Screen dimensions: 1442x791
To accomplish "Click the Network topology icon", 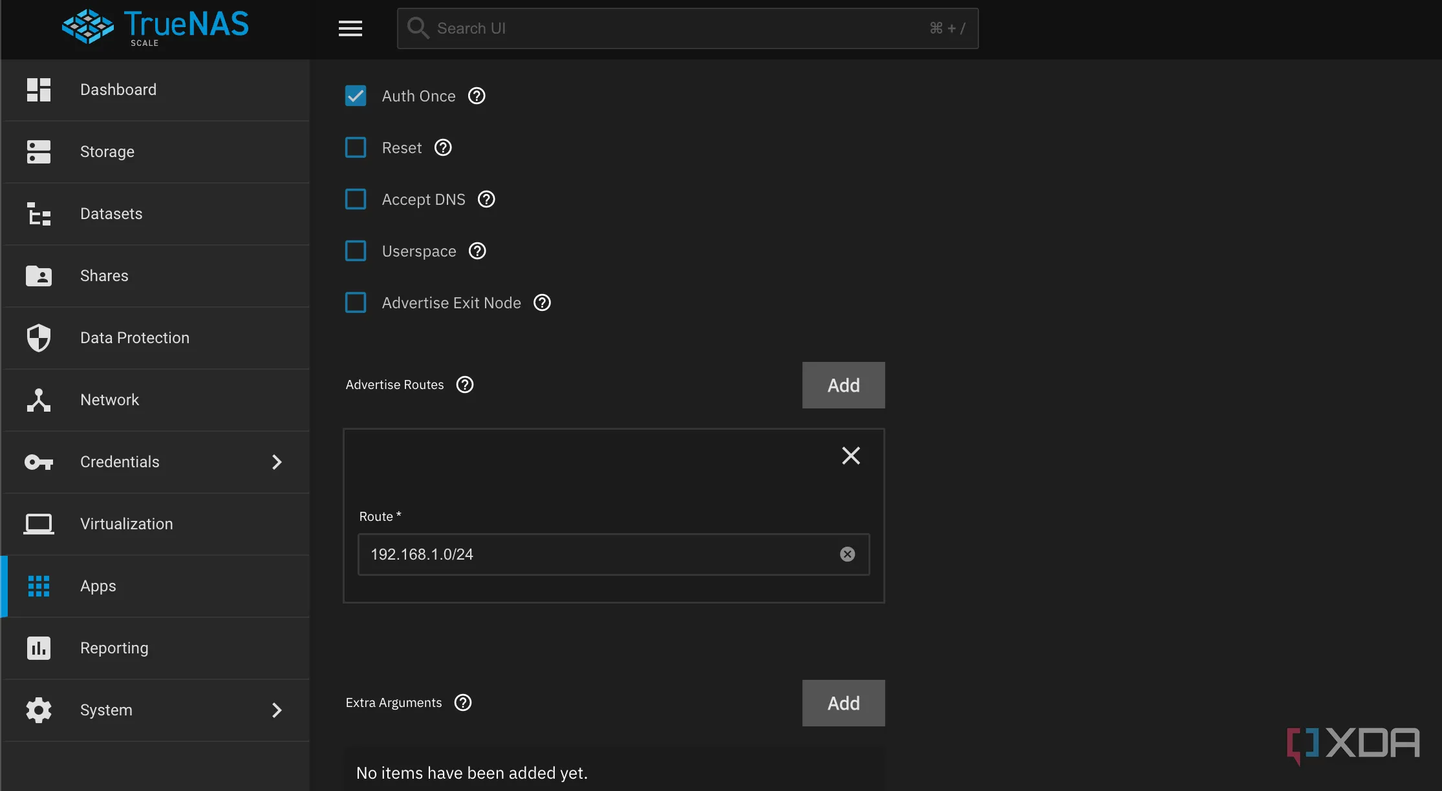I will (x=39, y=400).
